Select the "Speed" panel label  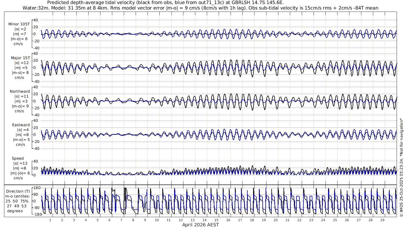pyautogui.click(x=18, y=159)
